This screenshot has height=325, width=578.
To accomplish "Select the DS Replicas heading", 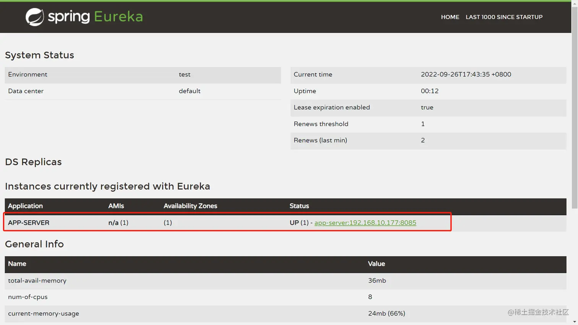I will click(x=33, y=162).
